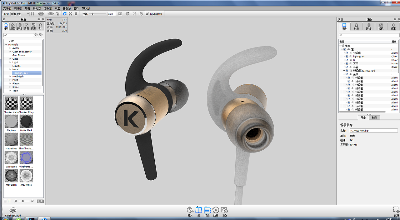The height and width of the screenshot is (220, 400).
Task: Switch to 材质 tab in project panel
Action: 356,27
